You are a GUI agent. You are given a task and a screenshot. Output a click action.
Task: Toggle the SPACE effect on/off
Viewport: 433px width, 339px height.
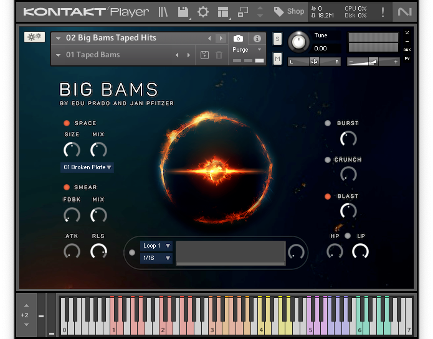[67, 123]
